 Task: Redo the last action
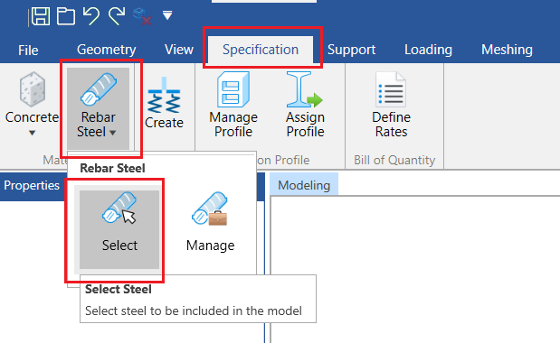click(x=117, y=16)
